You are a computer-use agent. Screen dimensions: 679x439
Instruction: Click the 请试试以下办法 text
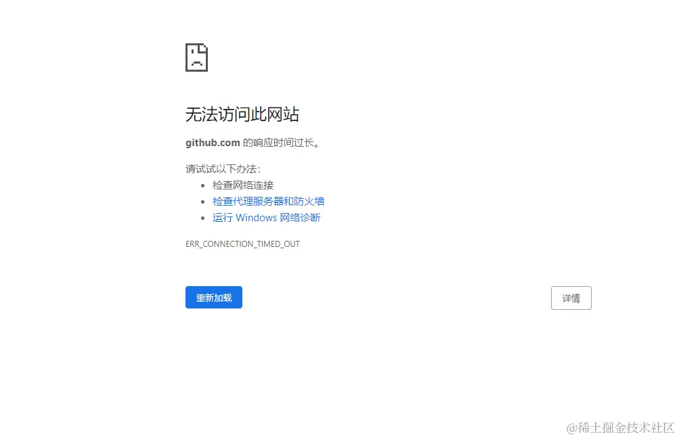click(x=223, y=168)
